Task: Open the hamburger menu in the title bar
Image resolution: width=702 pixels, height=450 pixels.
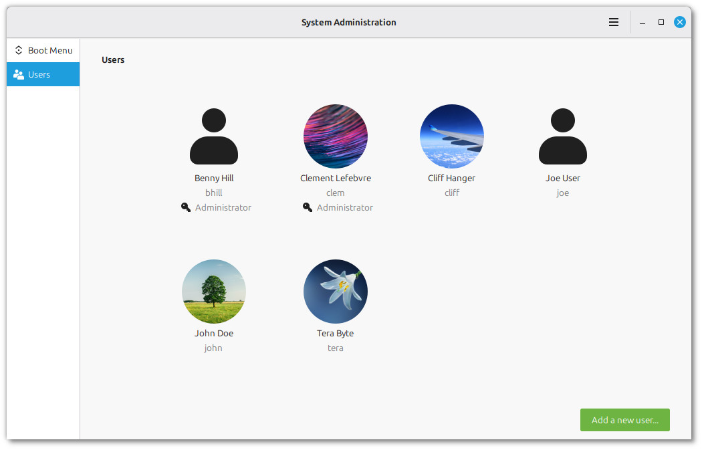Action: [613, 22]
